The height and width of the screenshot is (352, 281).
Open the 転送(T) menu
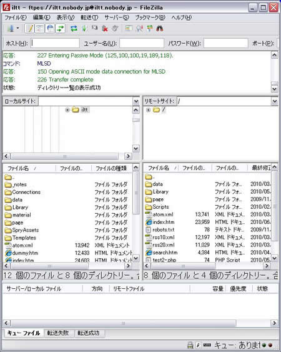(89, 18)
